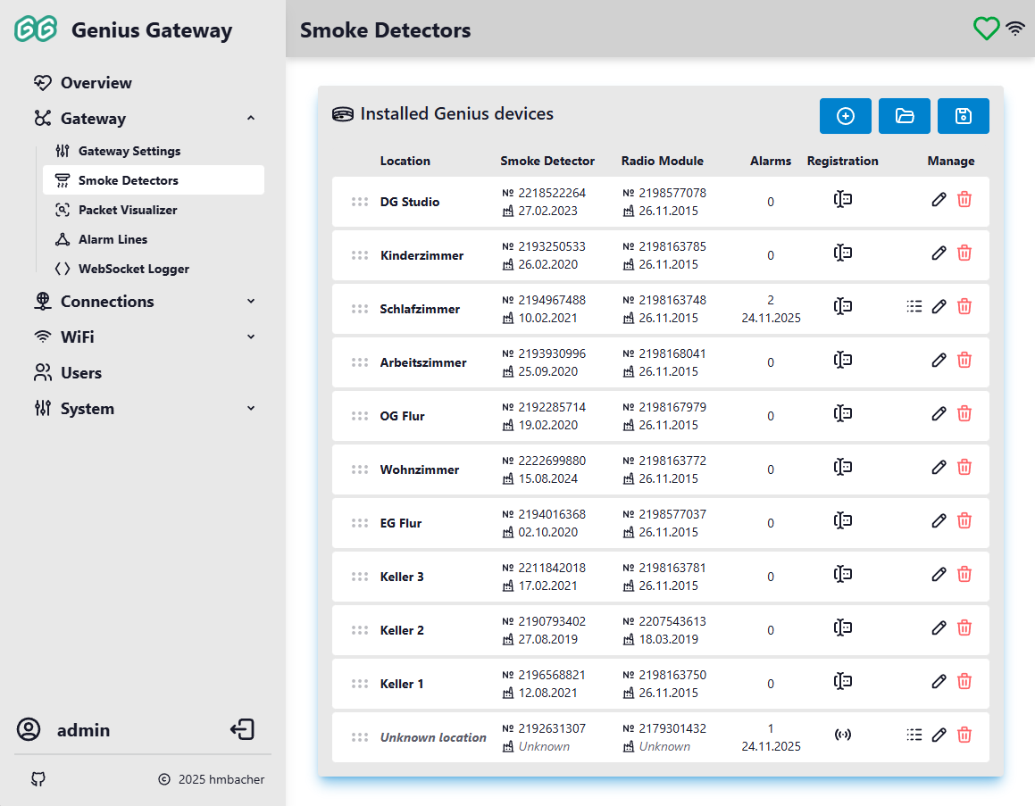The width and height of the screenshot is (1035, 806).
Task: Expand the WiFi menu section
Action: click(250, 337)
